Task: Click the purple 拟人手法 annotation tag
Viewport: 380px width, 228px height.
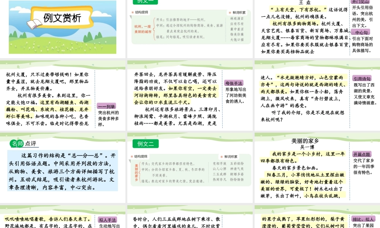Action: (x=107, y=220)
